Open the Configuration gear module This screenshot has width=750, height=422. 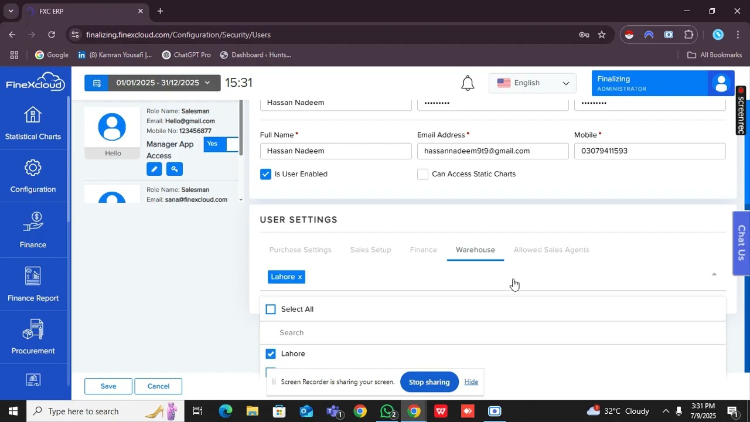pyautogui.click(x=33, y=176)
